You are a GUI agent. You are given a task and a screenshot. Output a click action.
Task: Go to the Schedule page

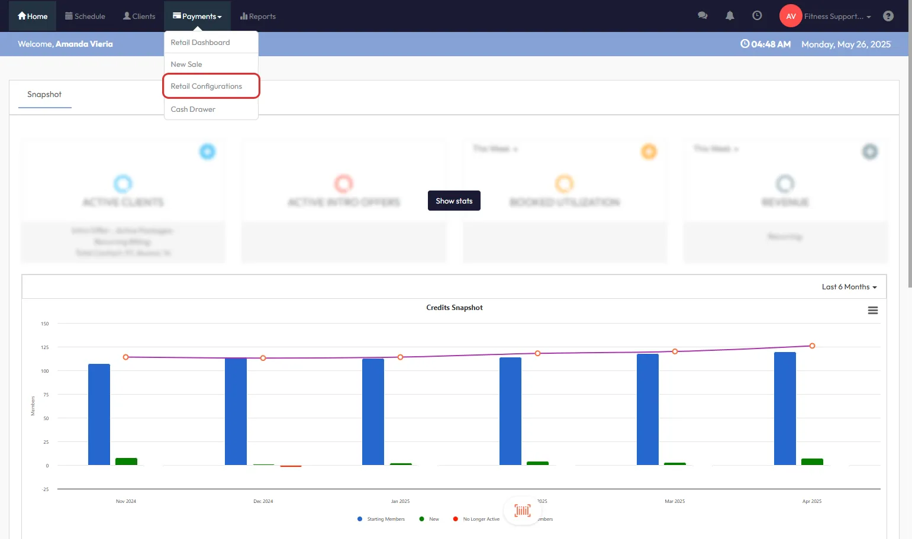click(x=85, y=17)
